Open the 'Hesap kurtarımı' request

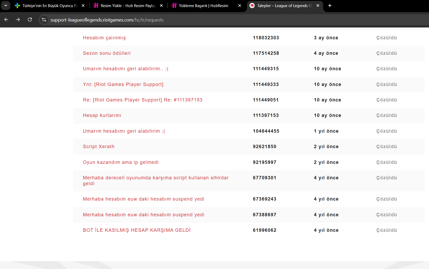102,115
